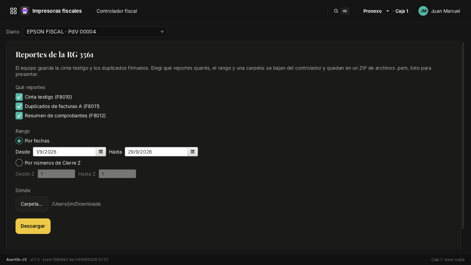Select the Por fechas range option
The image size is (471, 265).
coord(19,141)
